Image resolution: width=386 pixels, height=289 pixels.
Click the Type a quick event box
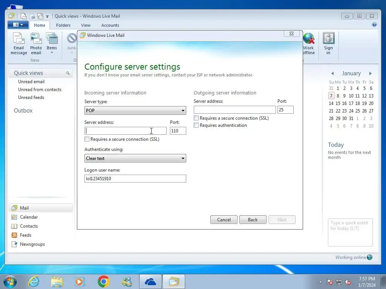(x=350, y=232)
